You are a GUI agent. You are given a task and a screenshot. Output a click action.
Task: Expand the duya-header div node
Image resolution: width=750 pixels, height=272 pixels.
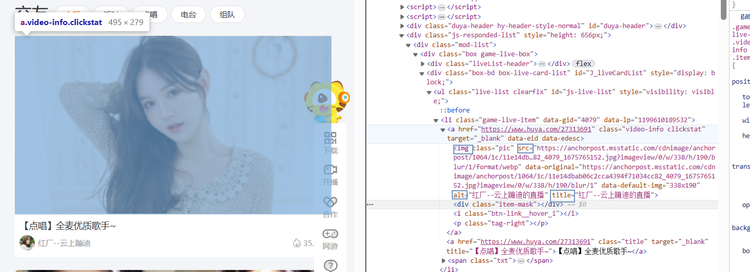tap(402, 26)
